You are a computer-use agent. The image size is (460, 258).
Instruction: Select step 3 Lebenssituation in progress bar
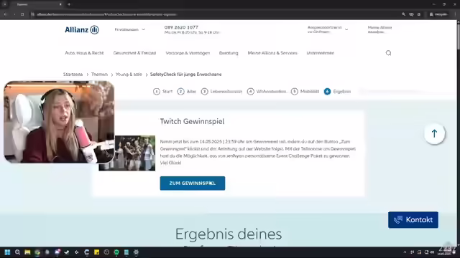221,92
